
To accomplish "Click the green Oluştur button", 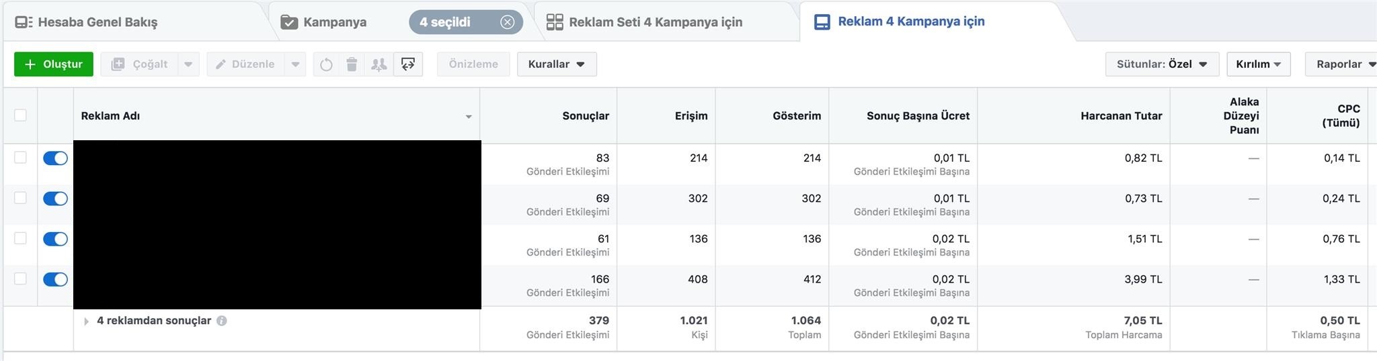I will pos(54,64).
